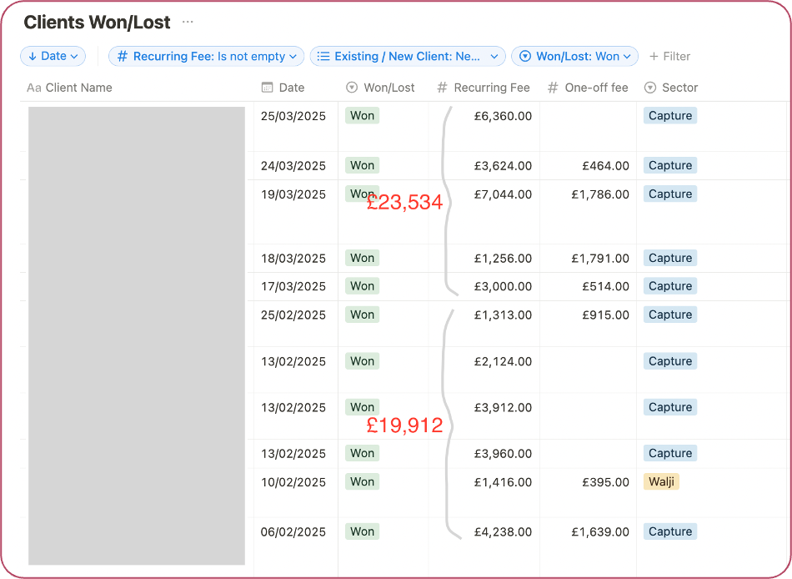Click Capture tag in 25/03/2025 row
This screenshot has width=792, height=579.
click(x=670, y=116)
